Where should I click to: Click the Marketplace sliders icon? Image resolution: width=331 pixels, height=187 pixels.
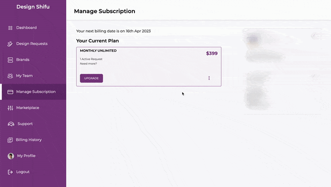10,108
